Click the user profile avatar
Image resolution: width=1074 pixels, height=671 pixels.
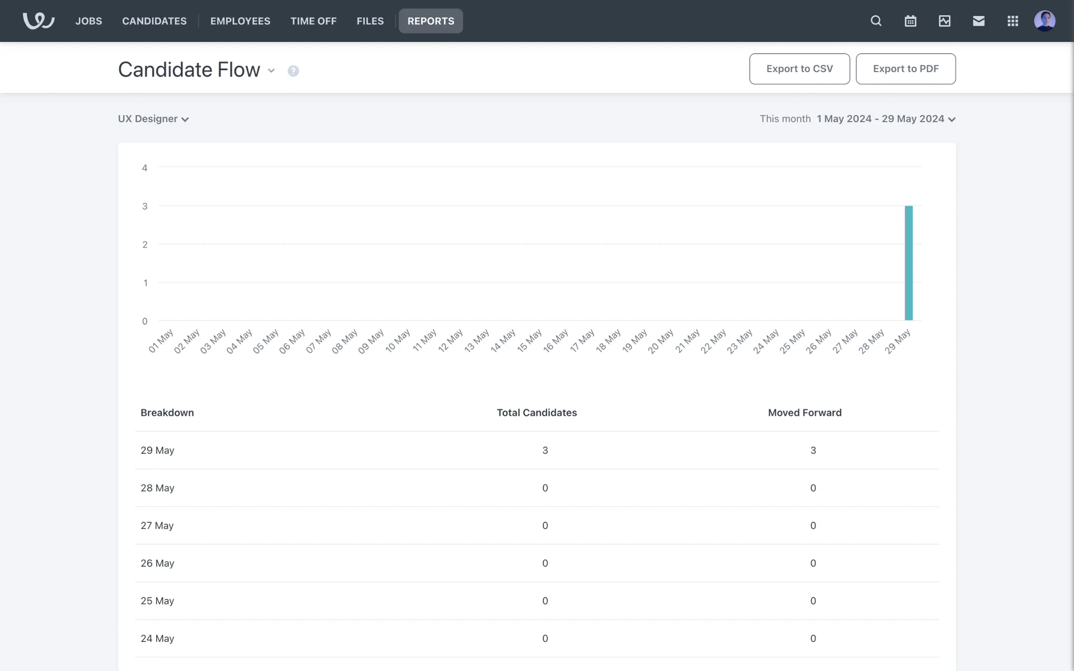(1044, 21)
